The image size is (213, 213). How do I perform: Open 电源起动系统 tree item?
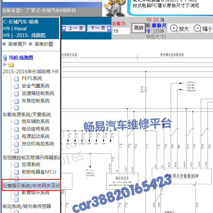click(36, 137)
